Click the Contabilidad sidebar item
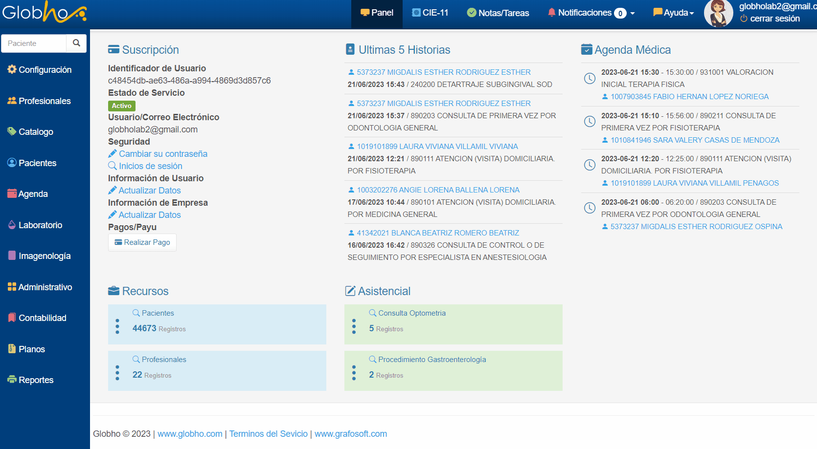This screenshot has height=449, width=817. (x=37, y=318)
